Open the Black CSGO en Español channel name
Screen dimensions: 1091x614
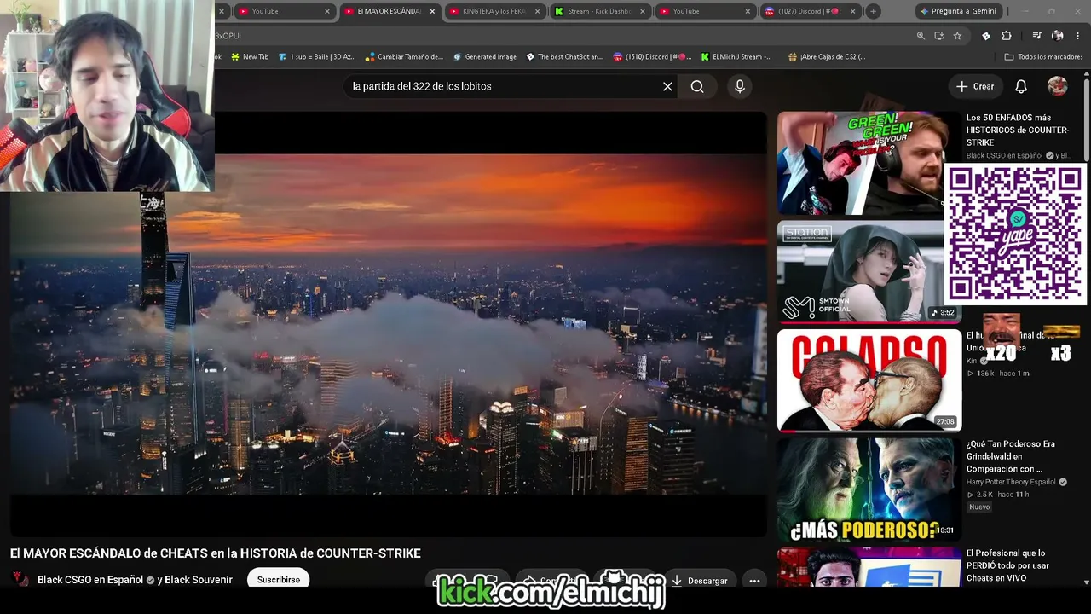click(90, 580)
